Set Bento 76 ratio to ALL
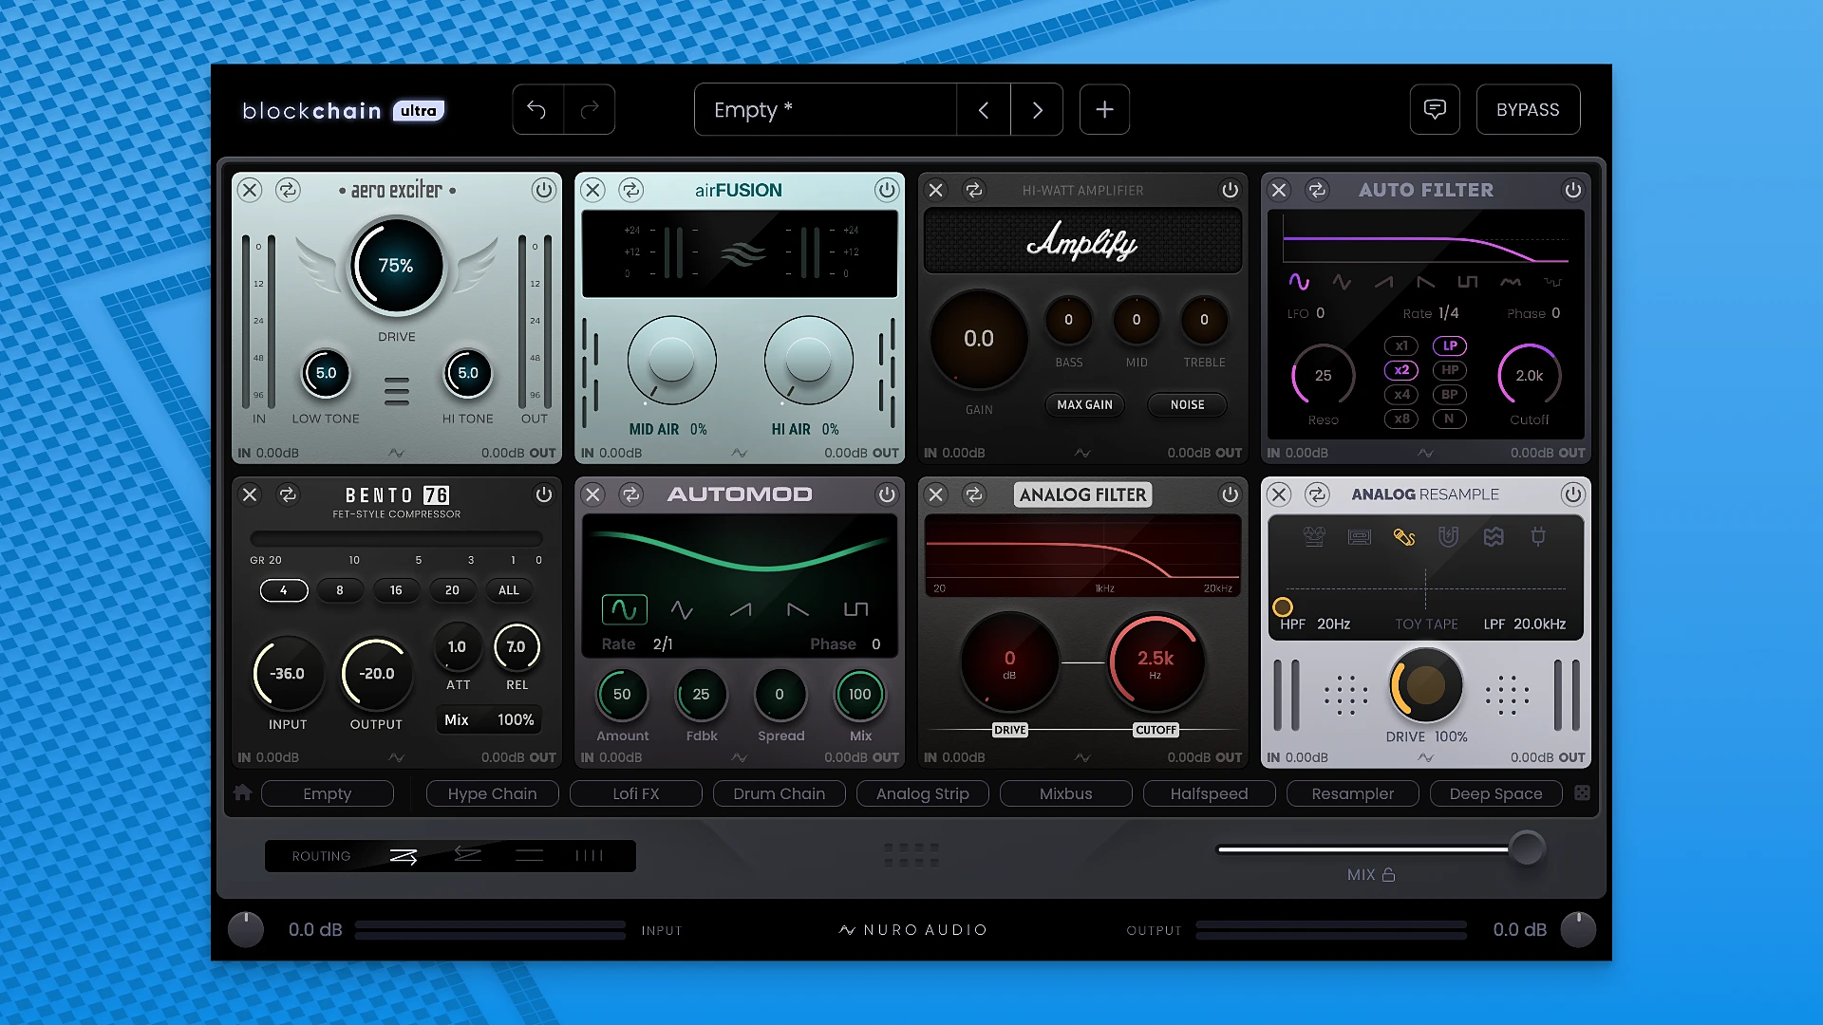Viewport: 1823px width, 1025px height. coord(509,590)
